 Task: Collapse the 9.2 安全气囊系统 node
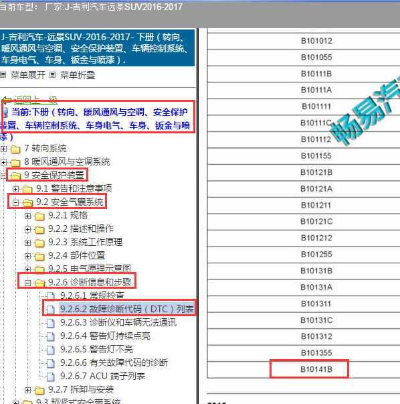(x=15, y=202)
